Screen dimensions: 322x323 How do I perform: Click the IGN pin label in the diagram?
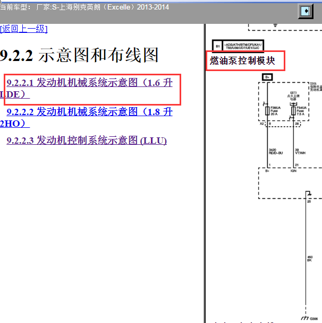(293, 171)
